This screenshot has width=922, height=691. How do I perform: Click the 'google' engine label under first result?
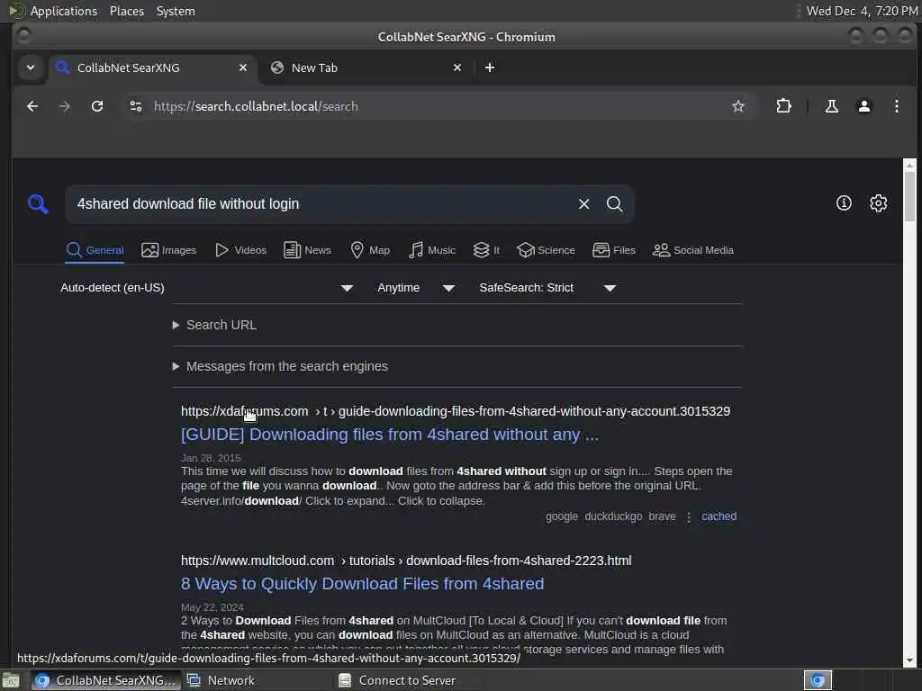[x=562, y=516]
